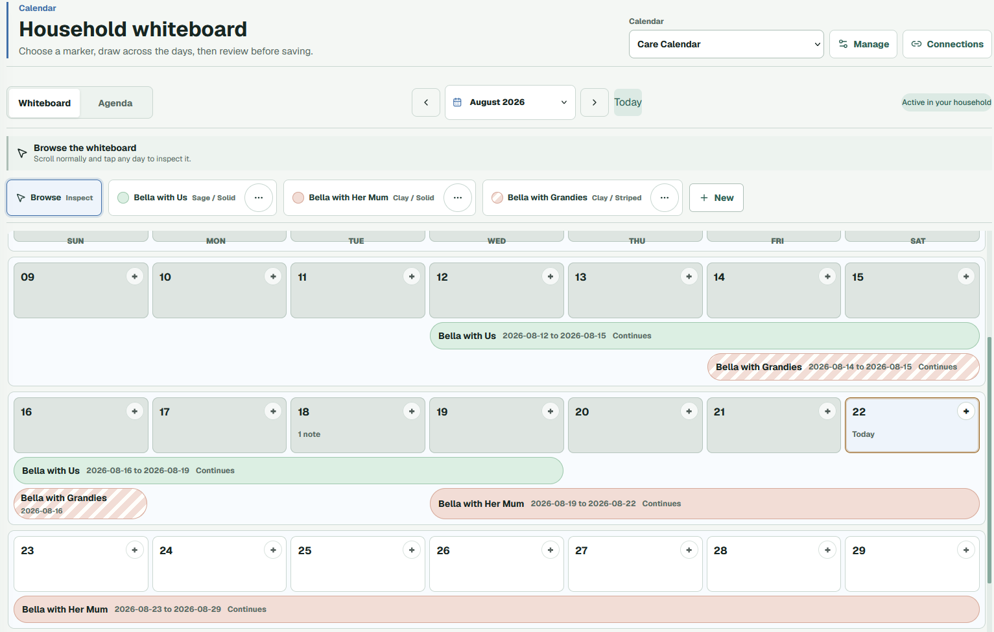Select the Browse Inspect mode
Viewport: 994px width, 632px height.
pos(54,198)
